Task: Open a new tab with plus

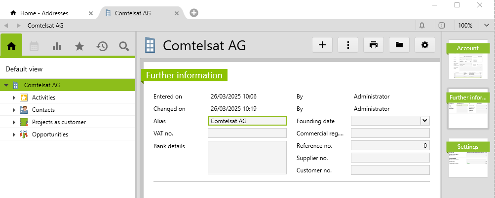Action: point(194,13)
